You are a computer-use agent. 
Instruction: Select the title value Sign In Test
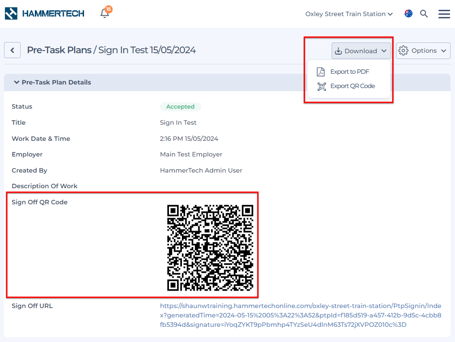(178, 122)
